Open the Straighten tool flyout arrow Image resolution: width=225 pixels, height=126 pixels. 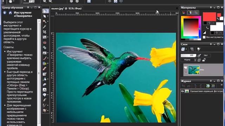click(48, 37)
